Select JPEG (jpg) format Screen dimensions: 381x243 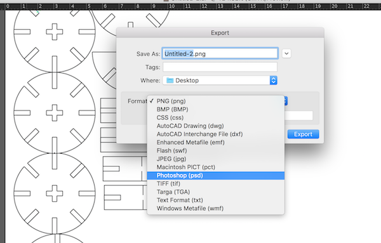[216, 159]
